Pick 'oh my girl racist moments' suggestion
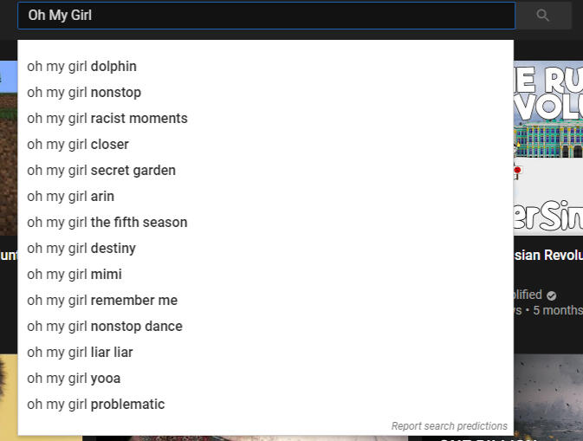This screenshot has height=441, width=583. point(107,119)
